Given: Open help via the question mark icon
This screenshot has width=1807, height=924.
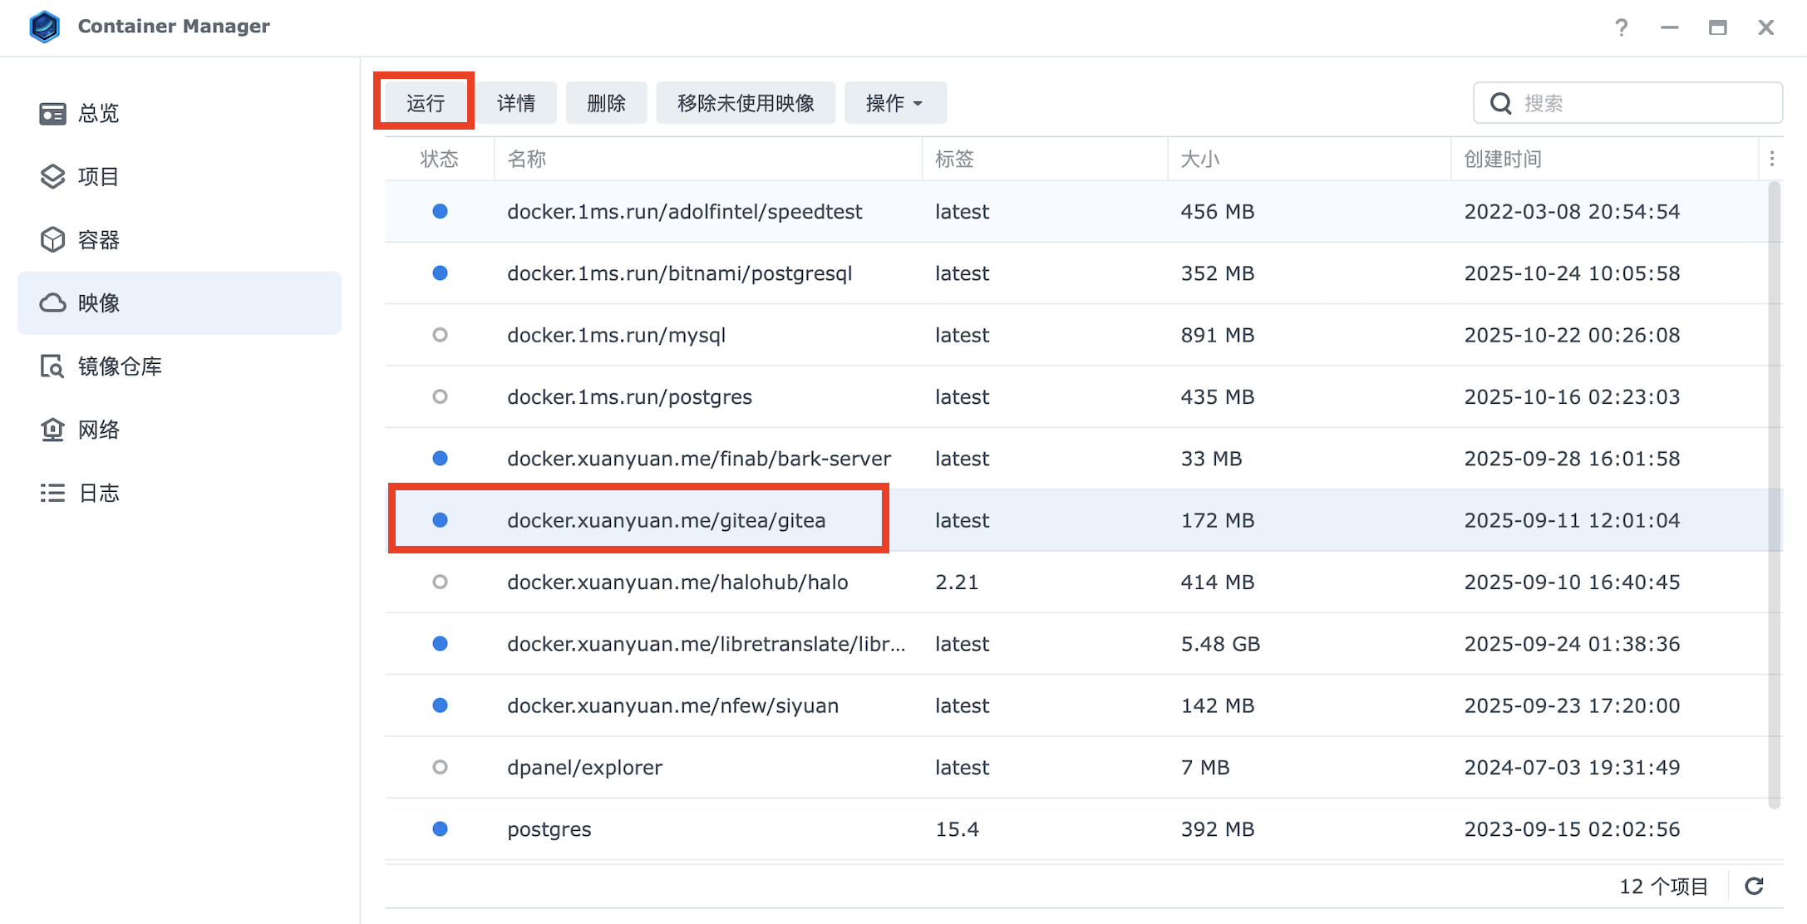Looking at the screenshot, I should coord(1621,27).
